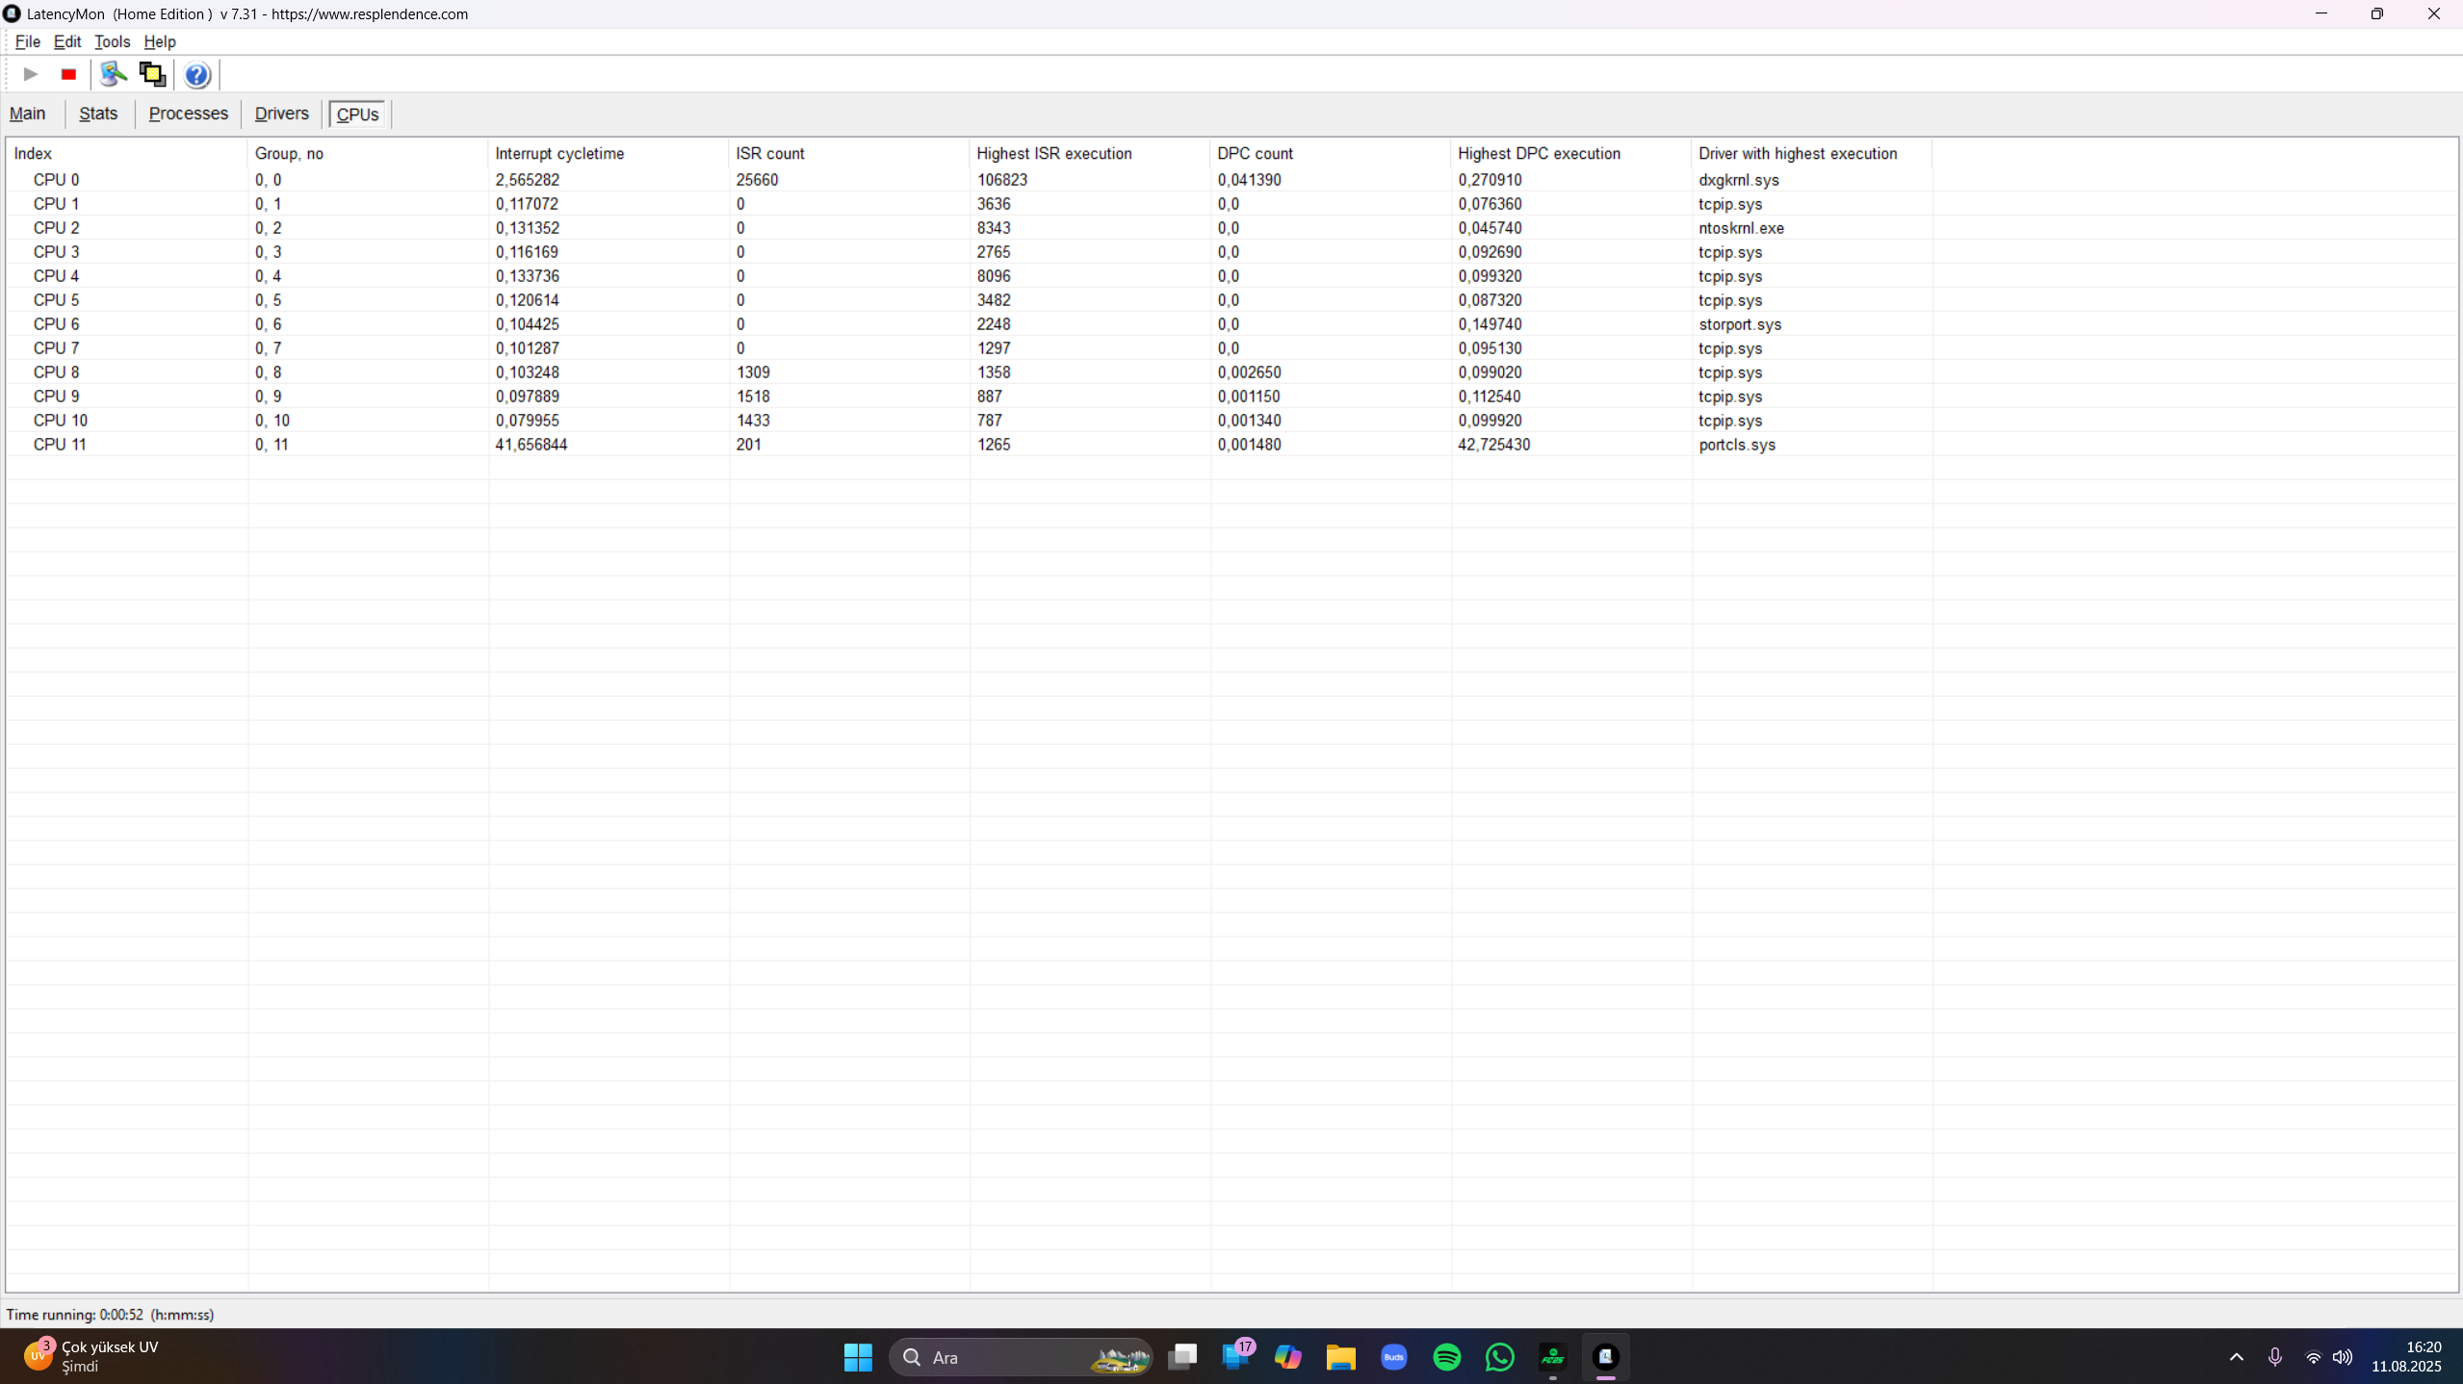Open LatencyMon options via the tools icon

click(x=112, y=74)
